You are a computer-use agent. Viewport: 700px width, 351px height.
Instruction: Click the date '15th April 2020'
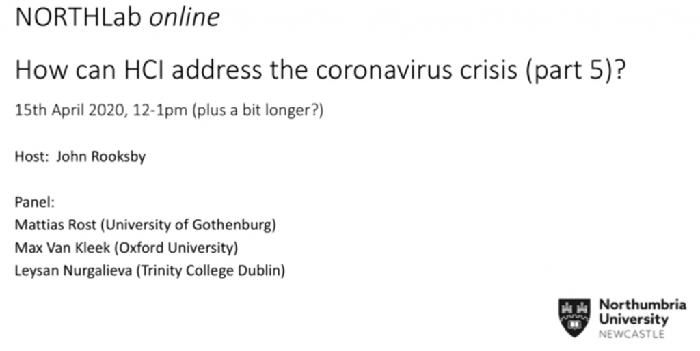coord(69,110)
